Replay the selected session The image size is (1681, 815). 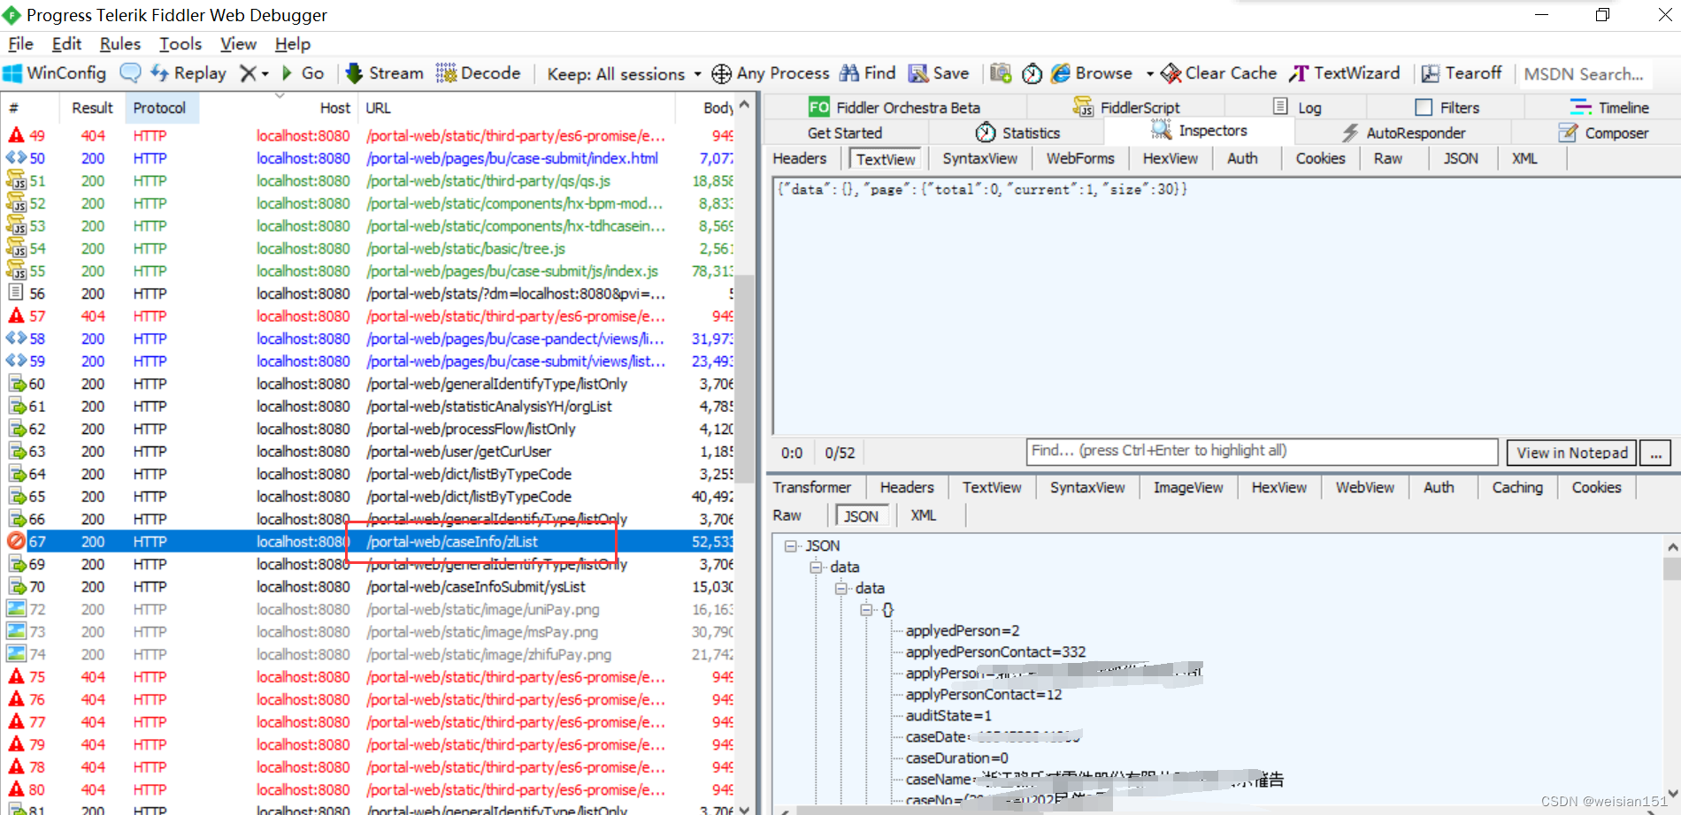(188, 73)
